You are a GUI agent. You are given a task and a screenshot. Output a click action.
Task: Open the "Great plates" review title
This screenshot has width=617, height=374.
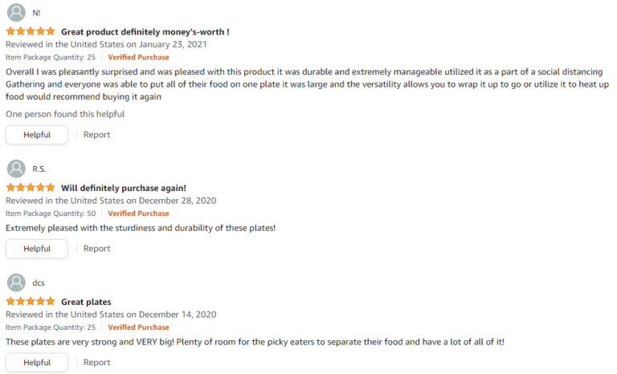point(86,302)
